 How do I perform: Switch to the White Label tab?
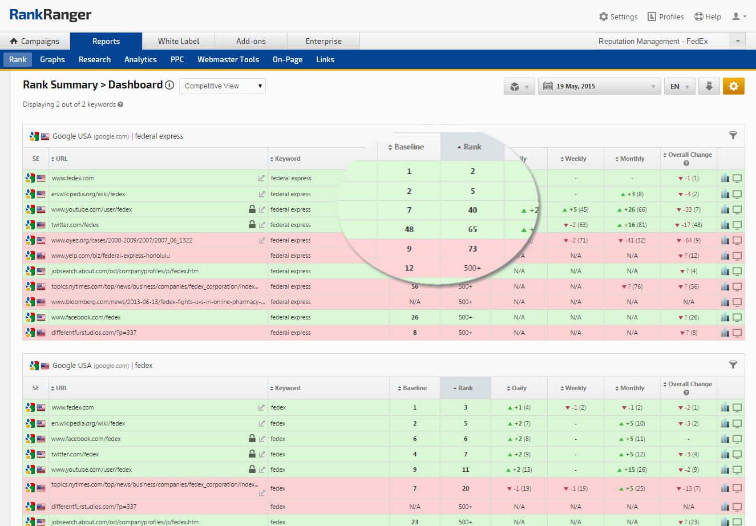pyautogui.click(x=179, y=41)
